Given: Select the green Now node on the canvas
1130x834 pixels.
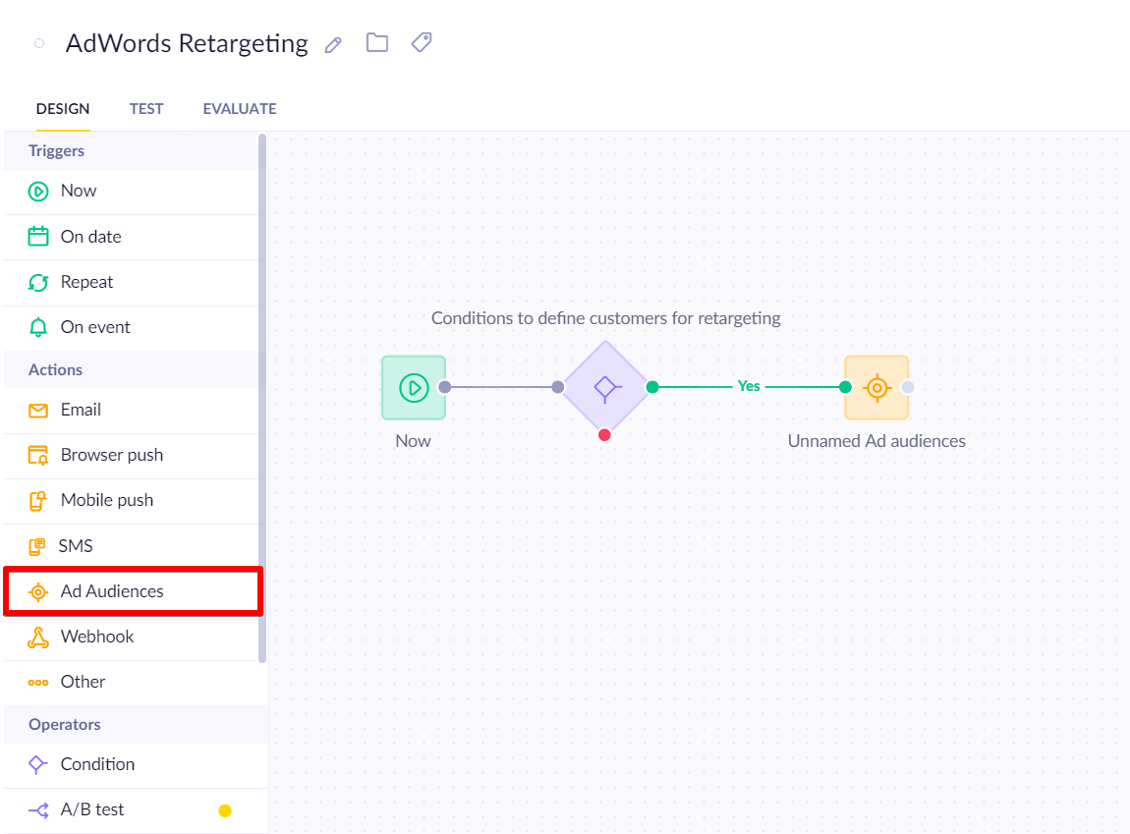Looking at the screenshot, I should click(x=414, y=387).
